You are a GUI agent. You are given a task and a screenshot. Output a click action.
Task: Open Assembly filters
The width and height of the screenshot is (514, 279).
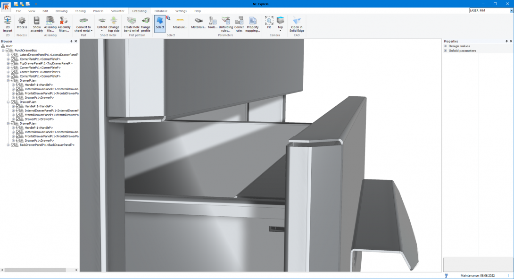(64, 24)
